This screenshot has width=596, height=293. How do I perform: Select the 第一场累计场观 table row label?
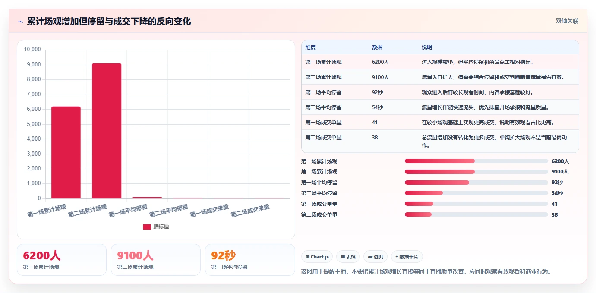click(x=323, y=62)
